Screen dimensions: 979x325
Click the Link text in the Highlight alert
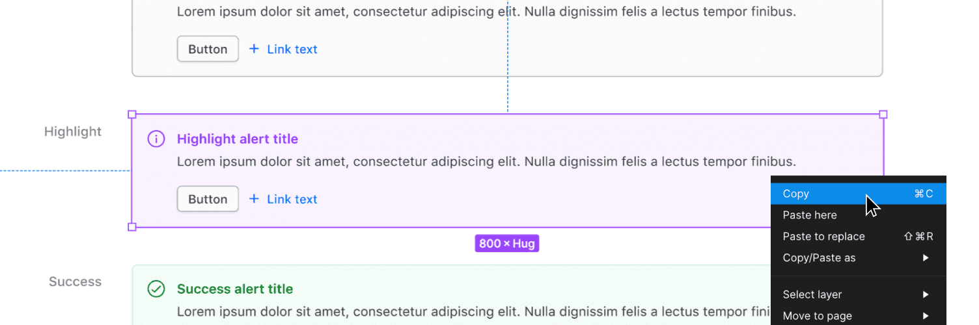tap(292, 199)
